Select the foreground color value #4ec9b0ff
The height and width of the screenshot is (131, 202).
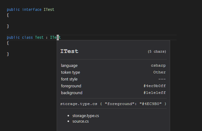(x=154, y=86)
